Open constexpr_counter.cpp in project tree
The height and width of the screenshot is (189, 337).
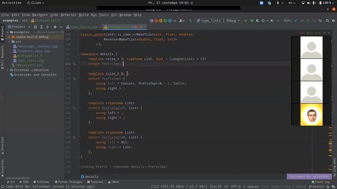click(x=37, y=46)
